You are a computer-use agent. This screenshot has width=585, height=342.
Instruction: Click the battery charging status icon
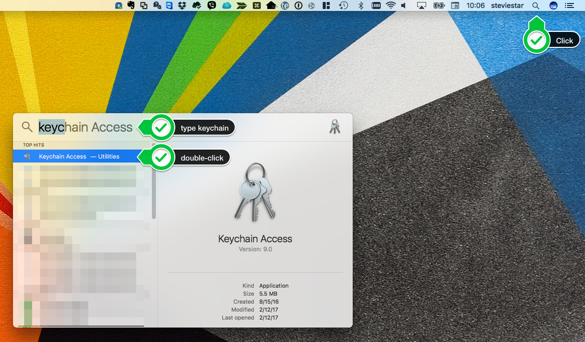(x=439, y=5)
